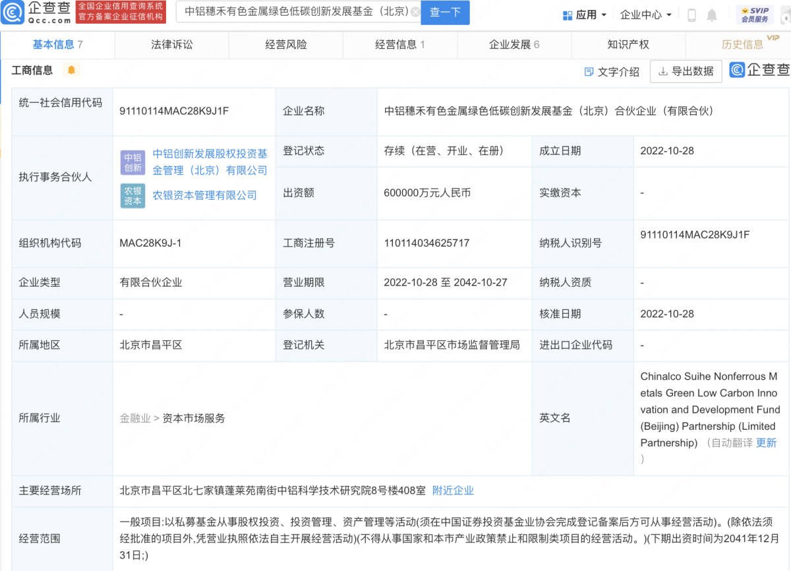Click the region value 北京市昌平区
This screenshot has width=791, height=571.
pos(151,346)
